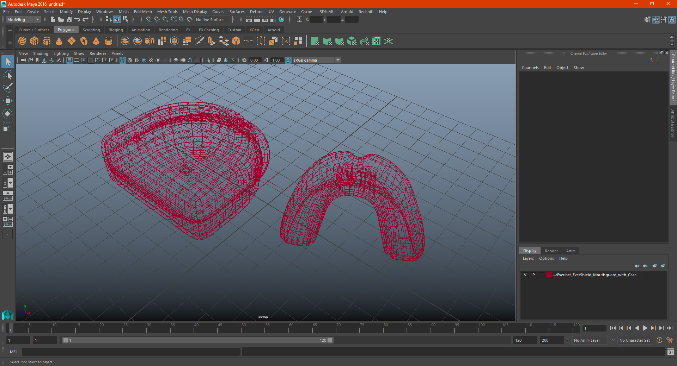677x366 pixels.
Task: Toggle Auto Key button
Action: tap(659, 340)
